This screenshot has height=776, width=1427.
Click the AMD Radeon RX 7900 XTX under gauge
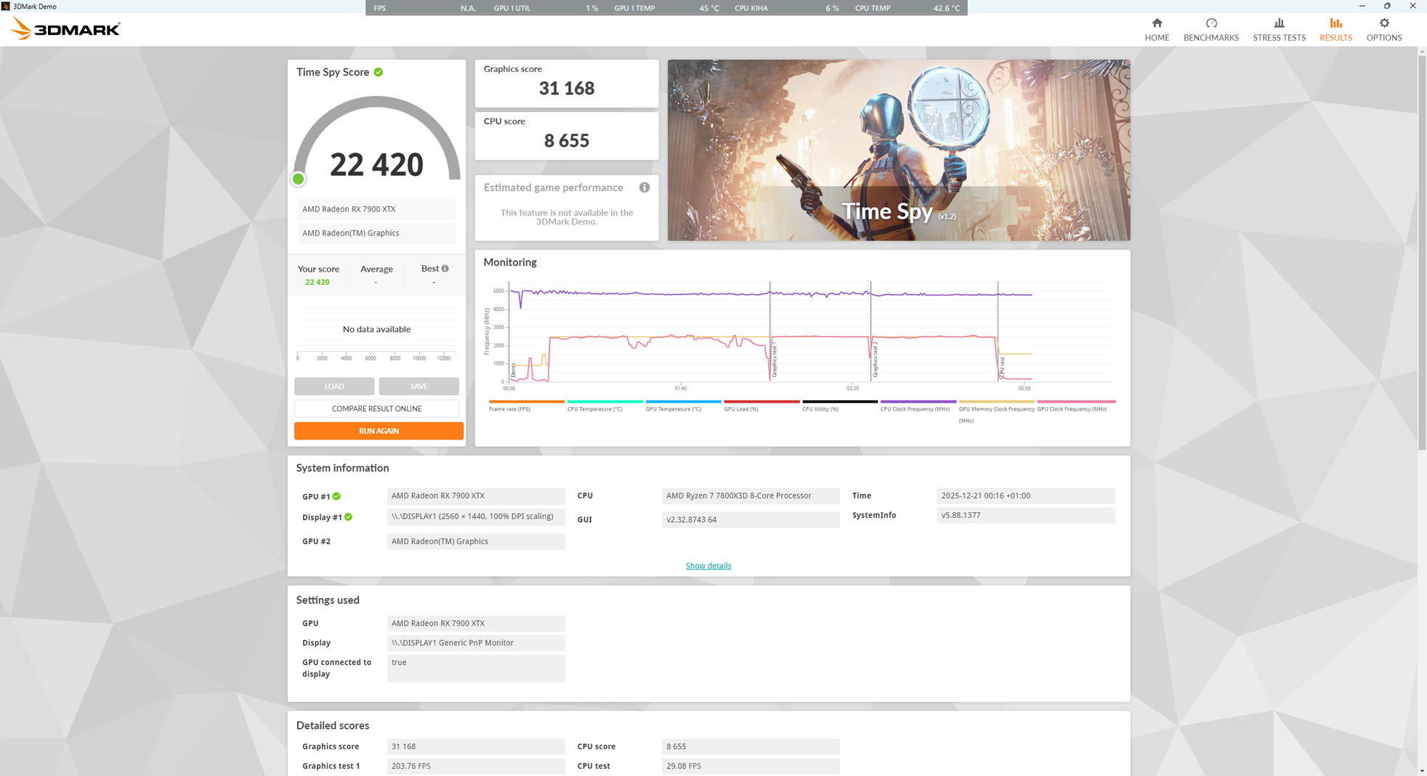point(376,209)
